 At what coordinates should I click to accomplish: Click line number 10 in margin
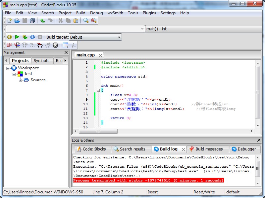tap(85, 104)
